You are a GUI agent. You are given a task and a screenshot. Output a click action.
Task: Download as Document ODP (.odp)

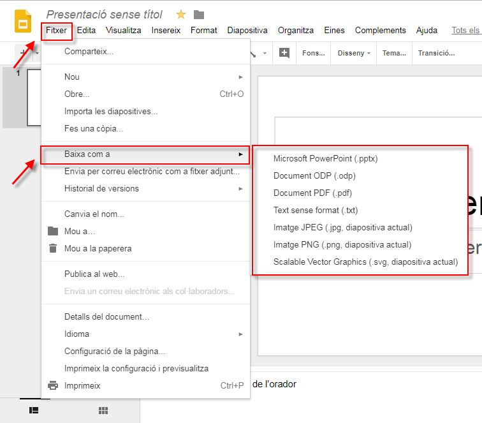(360, 176)
